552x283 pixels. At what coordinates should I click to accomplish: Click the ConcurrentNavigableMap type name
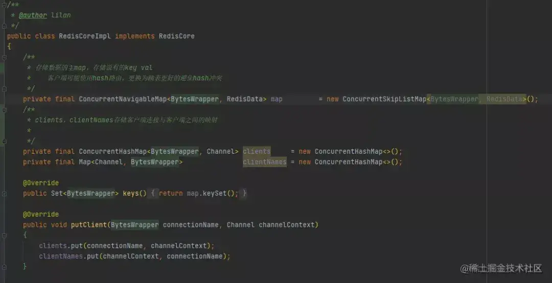tap(123, 99)
